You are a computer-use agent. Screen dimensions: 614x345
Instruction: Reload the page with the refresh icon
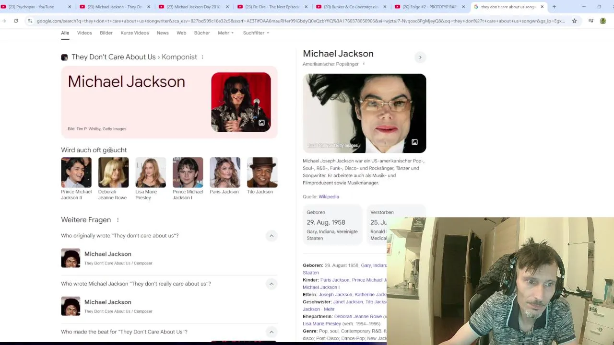point(16,21)
